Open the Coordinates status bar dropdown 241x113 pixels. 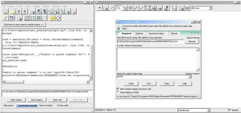click(194, 110)
